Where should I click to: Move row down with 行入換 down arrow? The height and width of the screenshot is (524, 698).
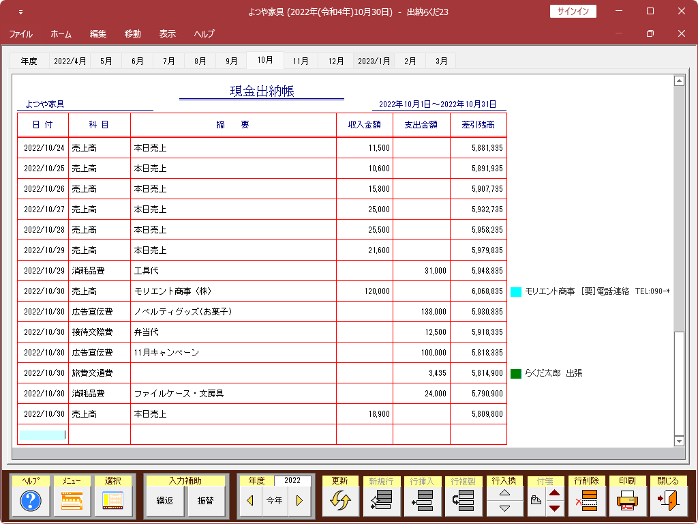(504, 508)
